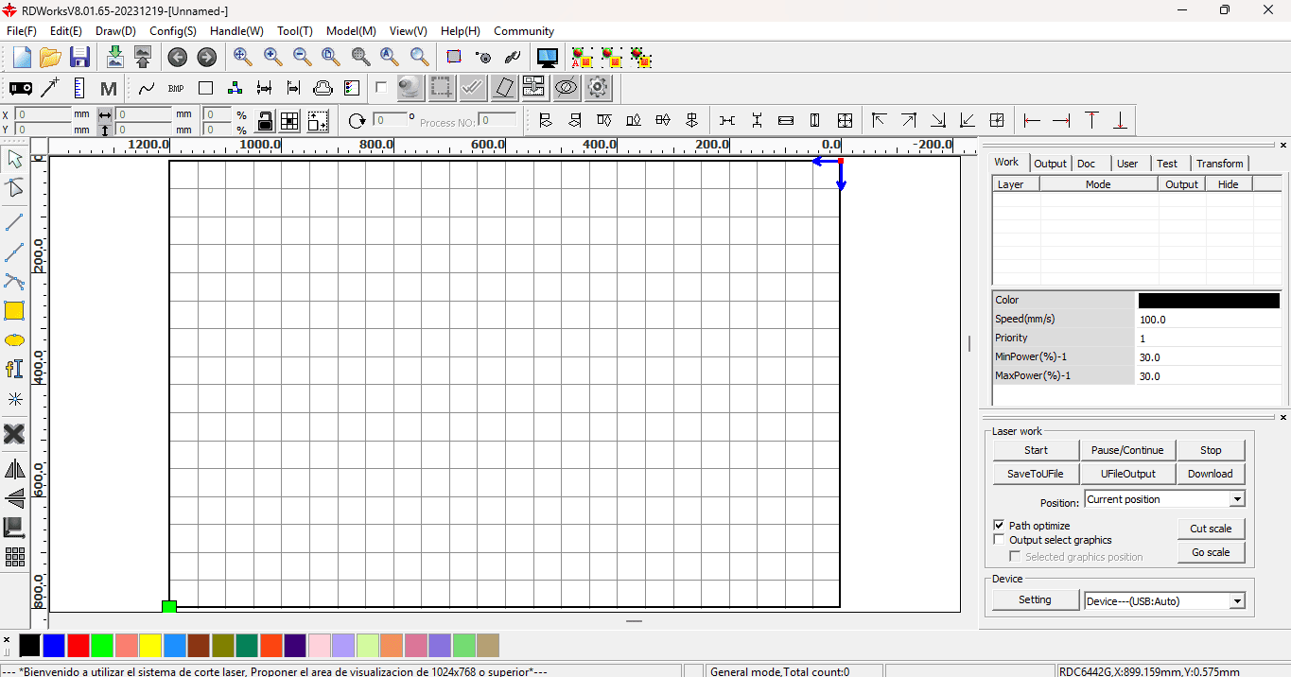Image resolution: width=1291 pixels, height=677 pixels.
Task: Click the move to top-left corner icon
Action: click(879, 120)
